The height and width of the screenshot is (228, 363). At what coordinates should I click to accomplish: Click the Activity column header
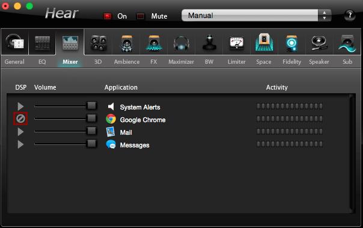[x=277, y=87]
